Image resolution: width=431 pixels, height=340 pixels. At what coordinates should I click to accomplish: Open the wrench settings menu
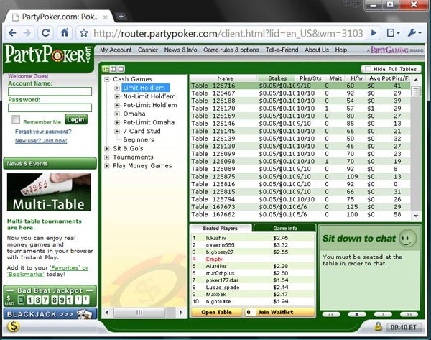pyautogui.click(x=414, y=33)
